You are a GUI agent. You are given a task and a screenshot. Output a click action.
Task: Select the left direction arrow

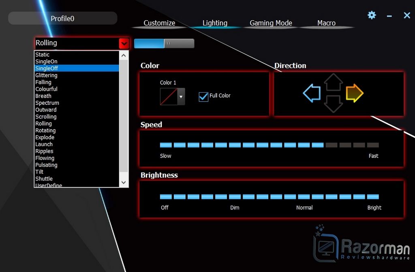(x=312, y=93)
